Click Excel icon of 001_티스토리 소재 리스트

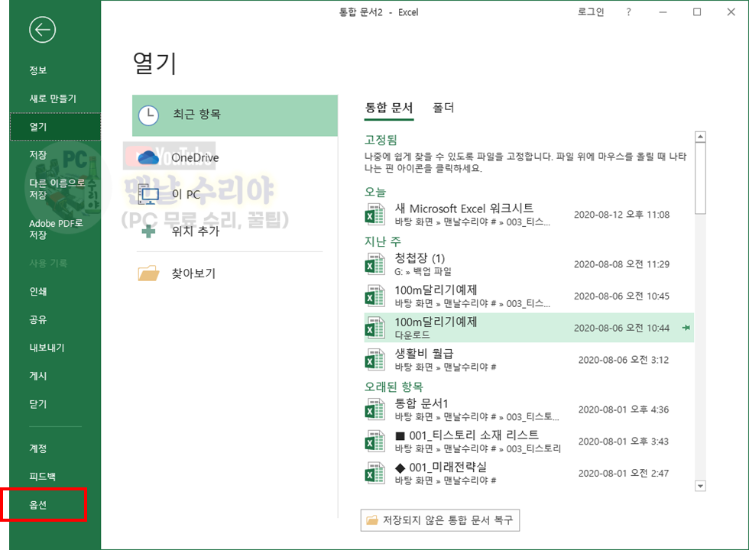[x=375, y=442]
